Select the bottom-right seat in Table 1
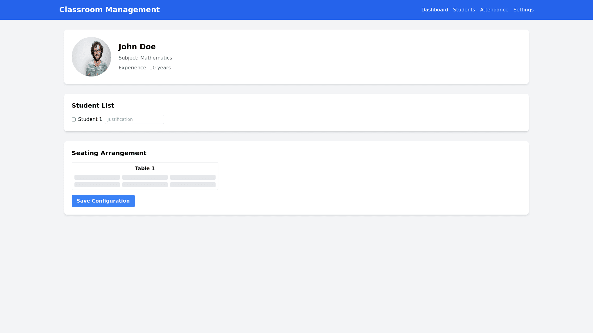 pos(193,185)
